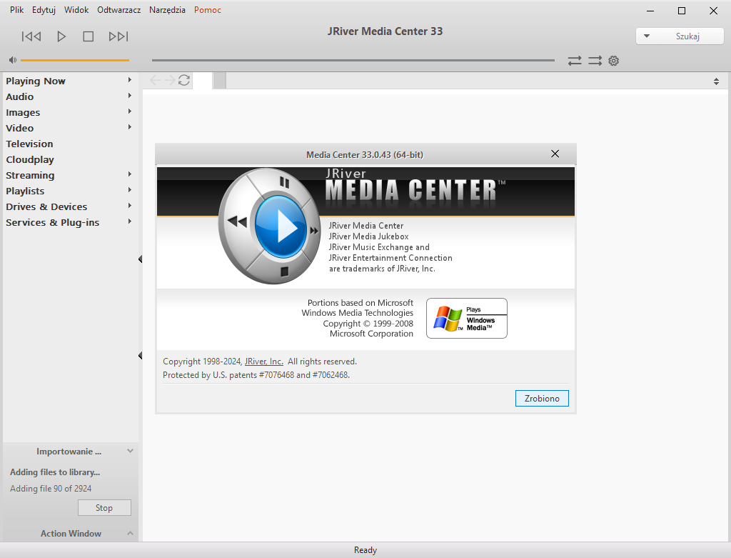
Task: Expand the Video arrow
Action: 130,127
